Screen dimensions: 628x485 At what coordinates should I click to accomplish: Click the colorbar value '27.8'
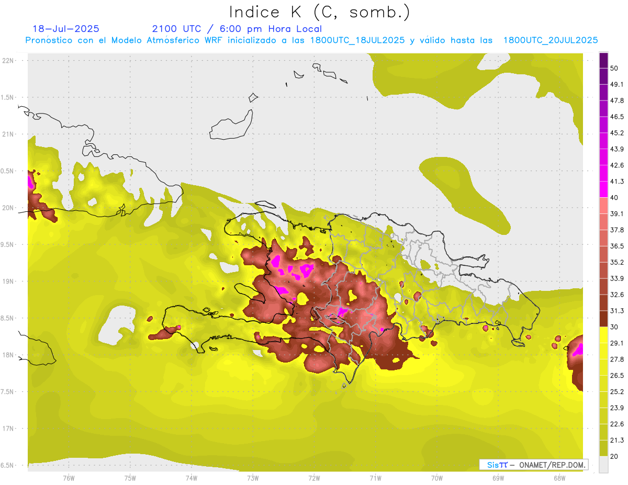(x=617, y=359)
